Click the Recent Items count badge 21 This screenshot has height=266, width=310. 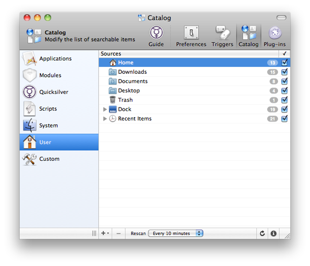coord(273,119)
